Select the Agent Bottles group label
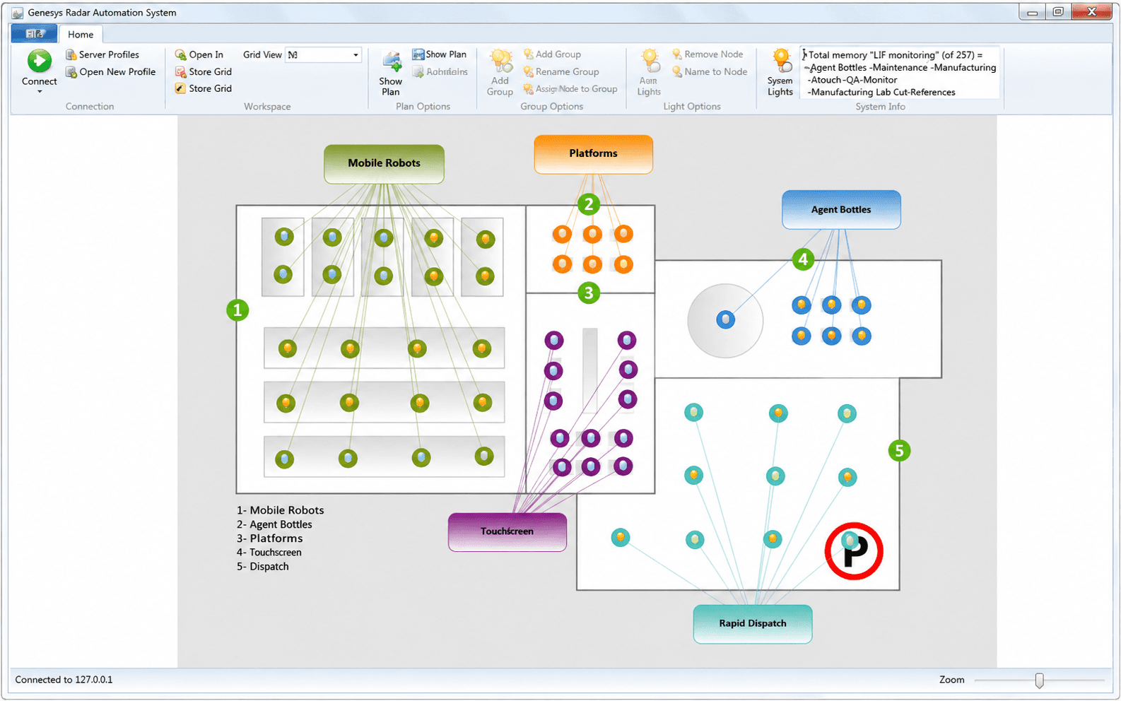Image resolution: width=1121 pixels, height=701 pixels. pos(841,209)
